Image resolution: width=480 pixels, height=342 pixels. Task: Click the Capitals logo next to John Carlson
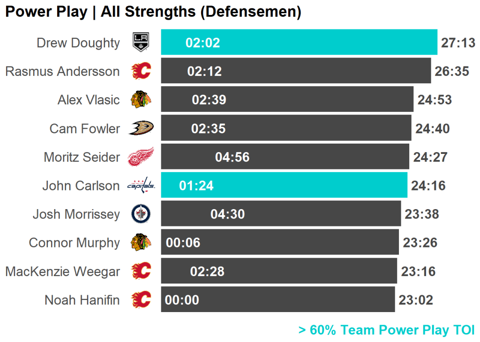click(x=141, y=186)
